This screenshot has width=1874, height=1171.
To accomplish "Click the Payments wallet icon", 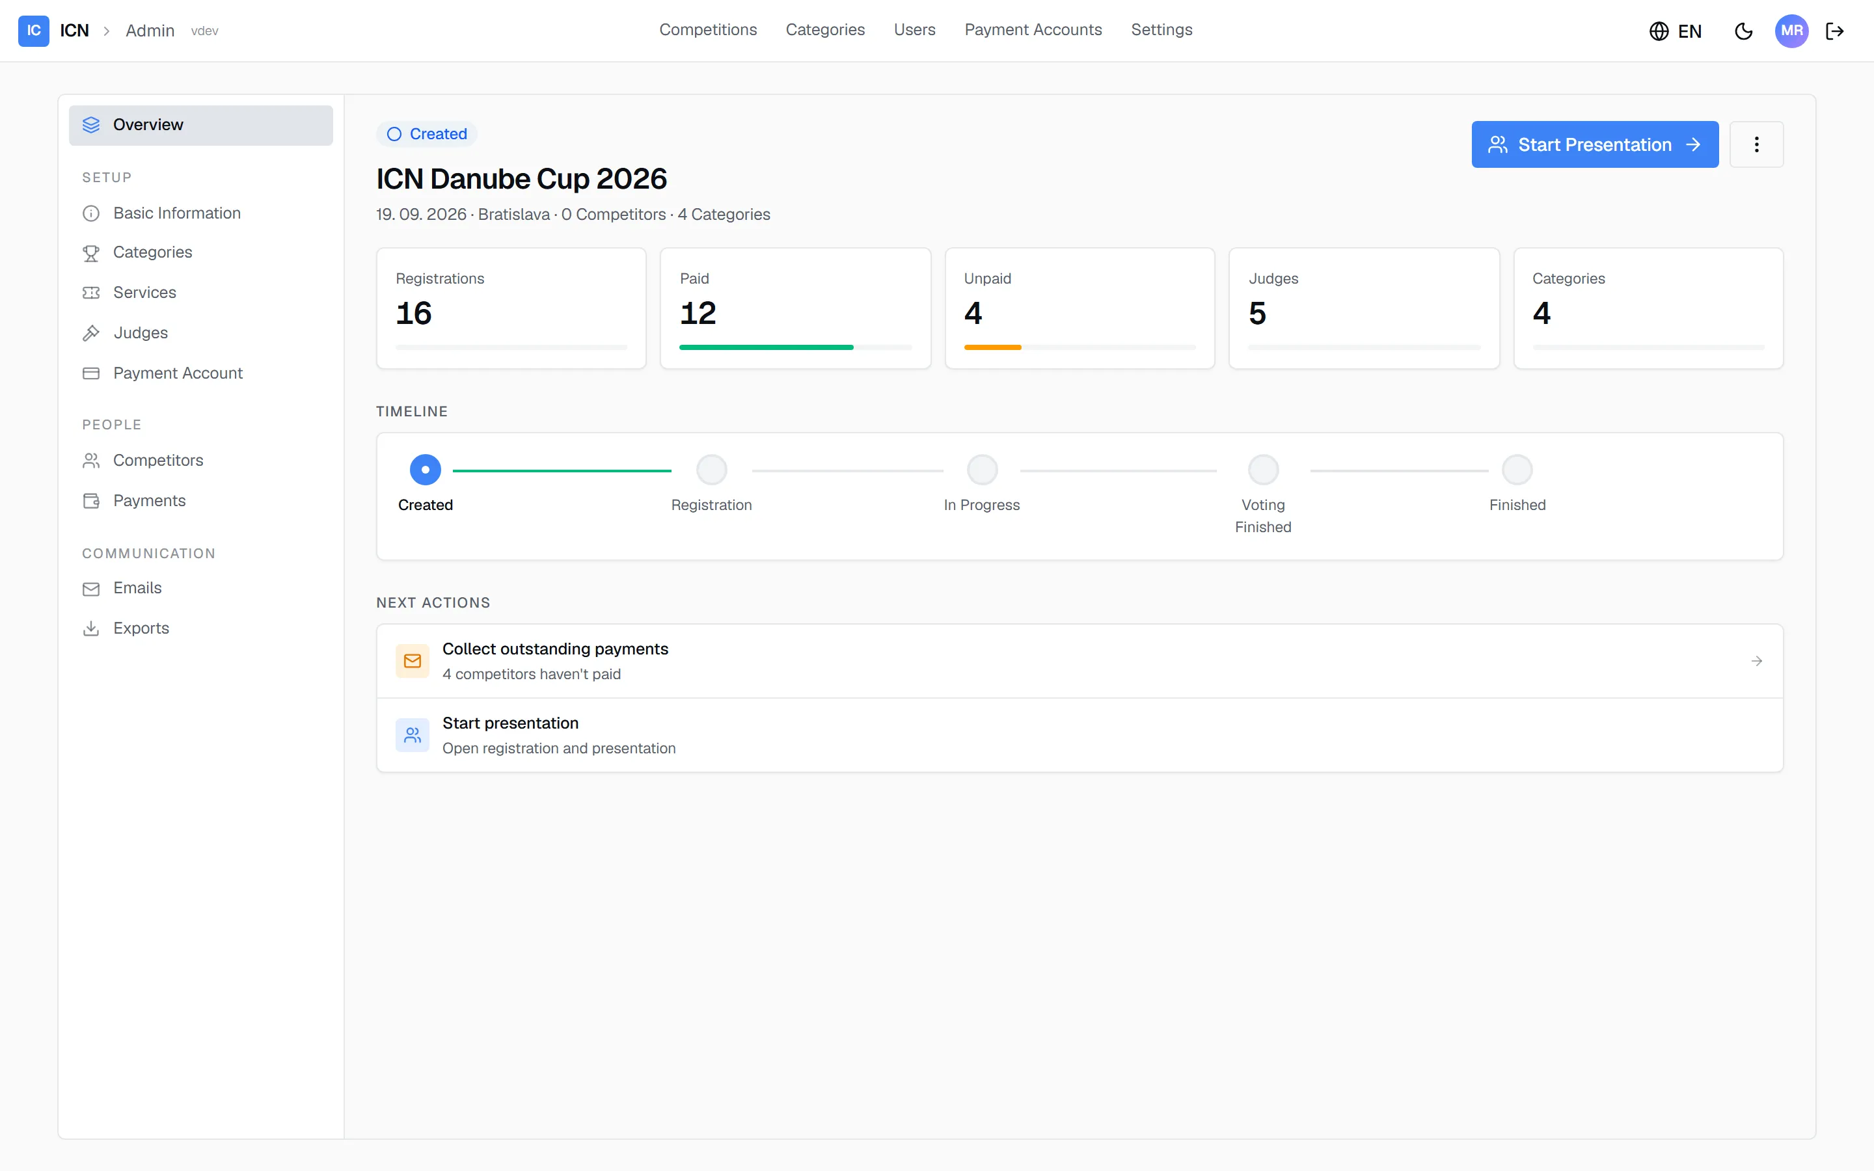I will click(x=91, y=501).
